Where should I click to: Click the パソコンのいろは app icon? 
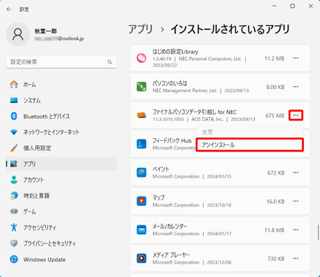(141, 87)
